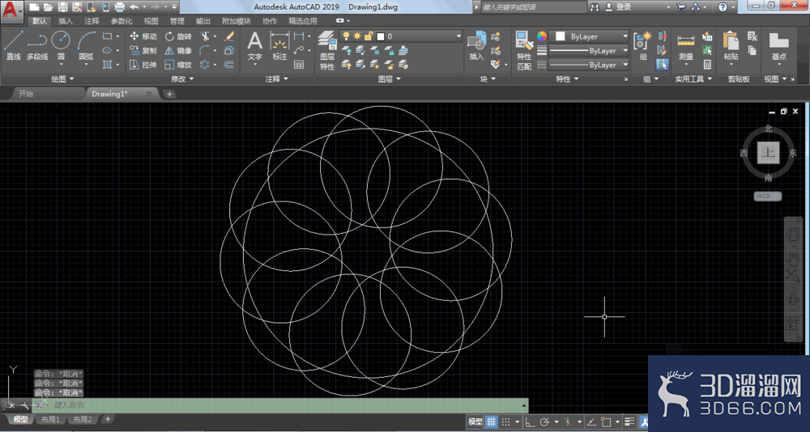Click the Mirror (镜像) tool
Viewport: 810px width, 432px height.
point(178,51)
